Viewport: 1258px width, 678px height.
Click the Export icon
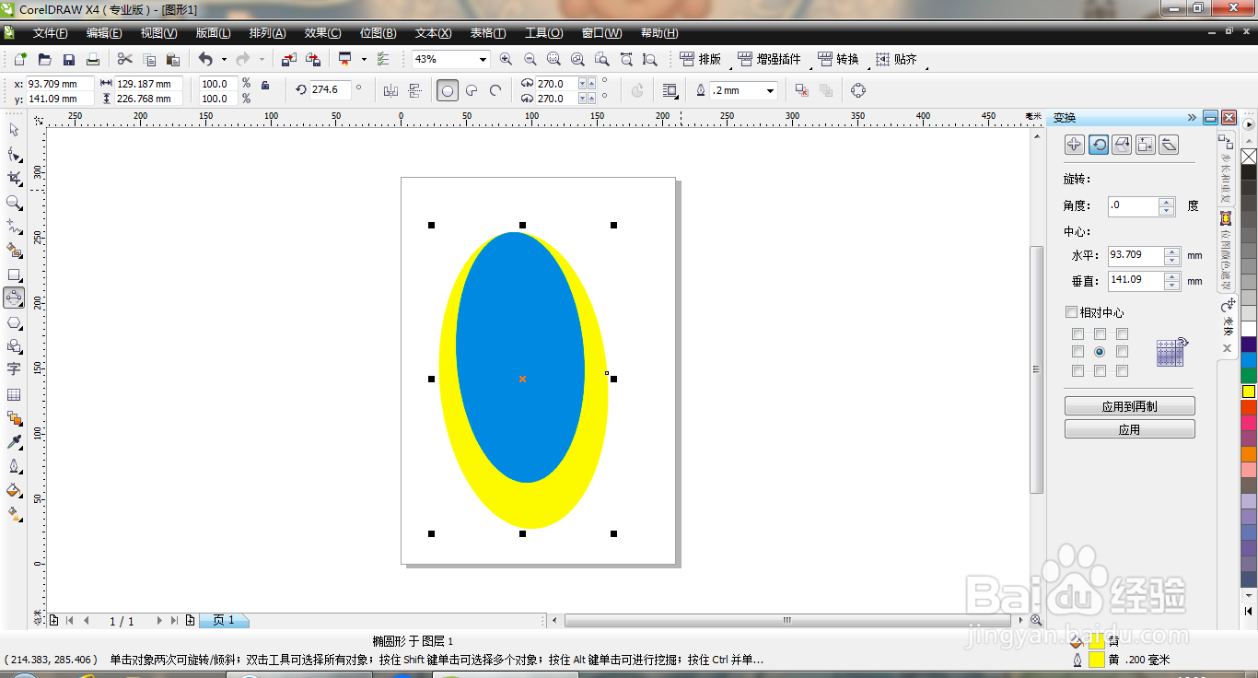(313, 59)
